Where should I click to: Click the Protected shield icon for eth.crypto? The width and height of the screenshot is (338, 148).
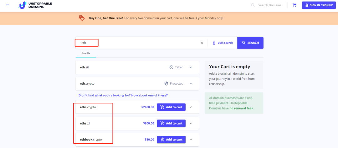[x=166, y=84]
